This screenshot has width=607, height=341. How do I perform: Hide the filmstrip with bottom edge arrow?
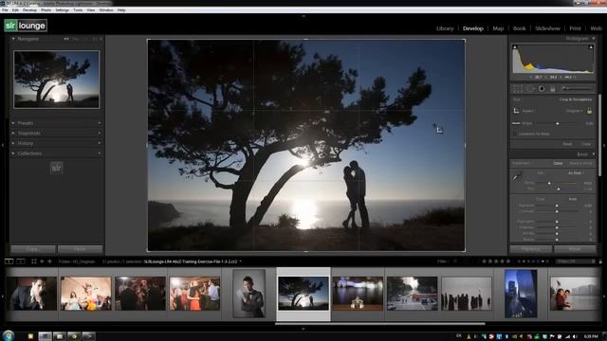click(303, 329)
